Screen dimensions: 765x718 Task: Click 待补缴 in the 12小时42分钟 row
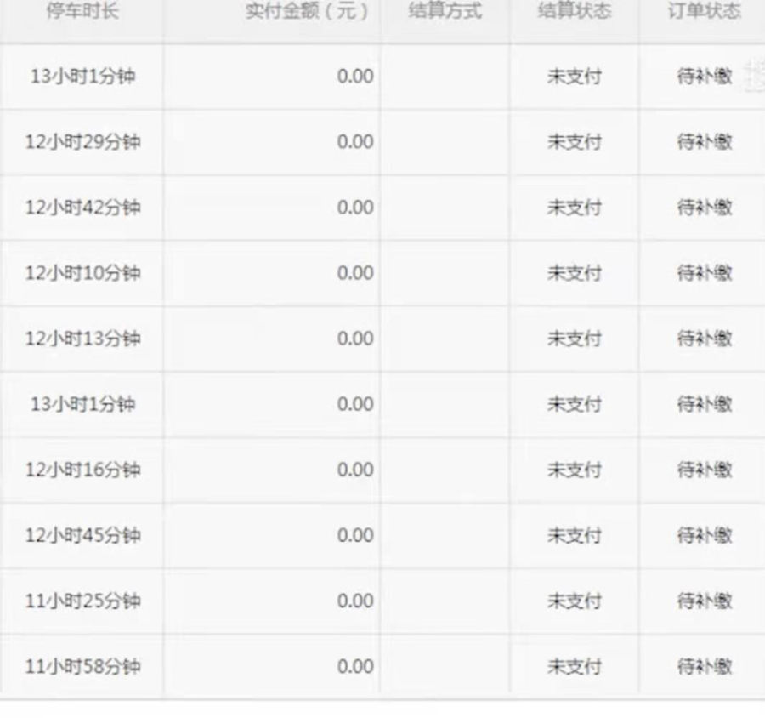click(x=704, y=208)
